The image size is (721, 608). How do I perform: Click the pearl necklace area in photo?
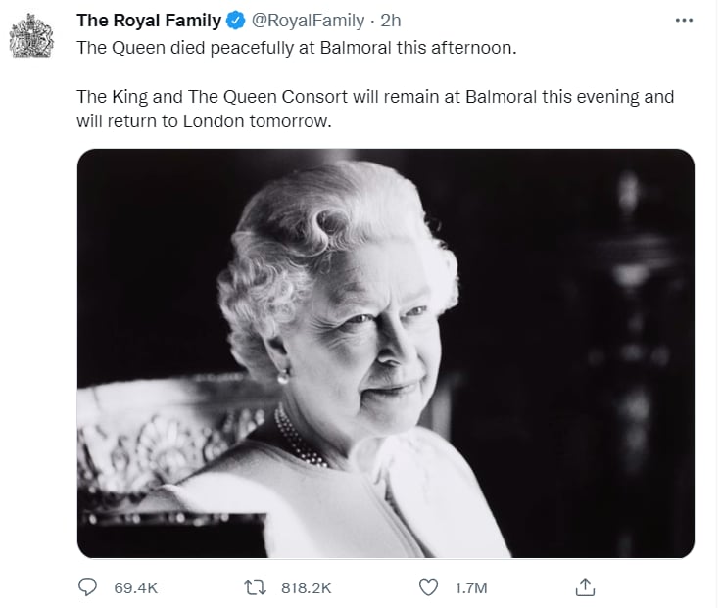[x=300, y=438]
